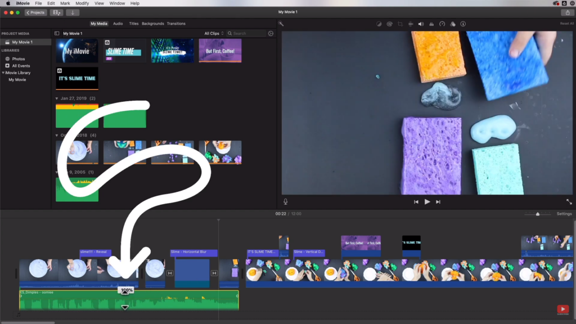Click the 100% audio volume control

126,291
